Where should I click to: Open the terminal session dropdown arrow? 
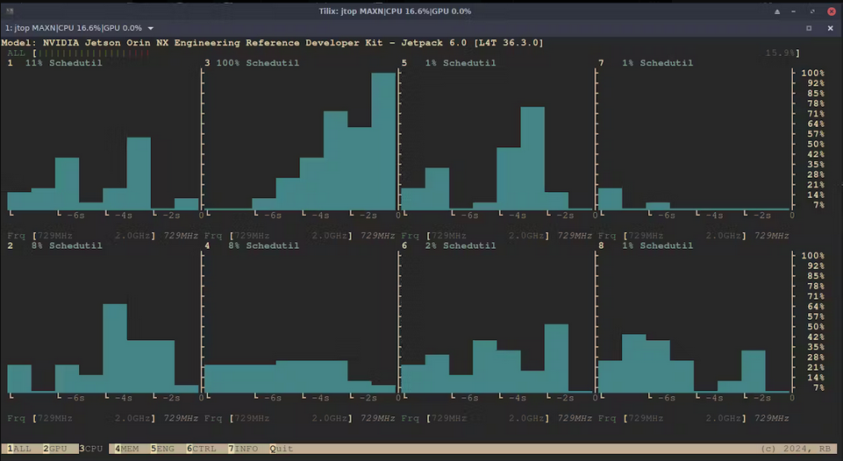point(151,28)
